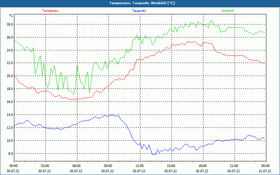This screenshot has width=280, height=175.
Task: Click the 12,0 y-axis value
Action: tap(10, 127)
